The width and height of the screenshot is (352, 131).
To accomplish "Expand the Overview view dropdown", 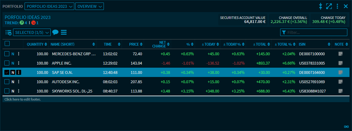I will tap(90, 6).
